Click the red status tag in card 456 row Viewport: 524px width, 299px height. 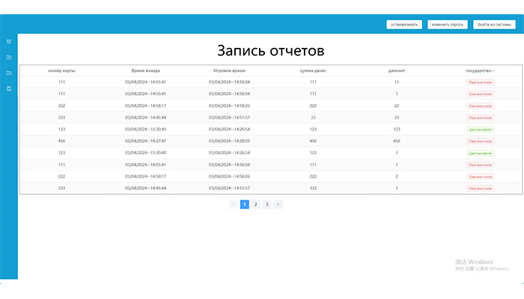tap(481, 141)
